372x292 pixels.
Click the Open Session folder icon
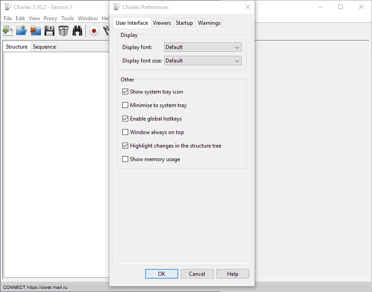tap(21, 31)
